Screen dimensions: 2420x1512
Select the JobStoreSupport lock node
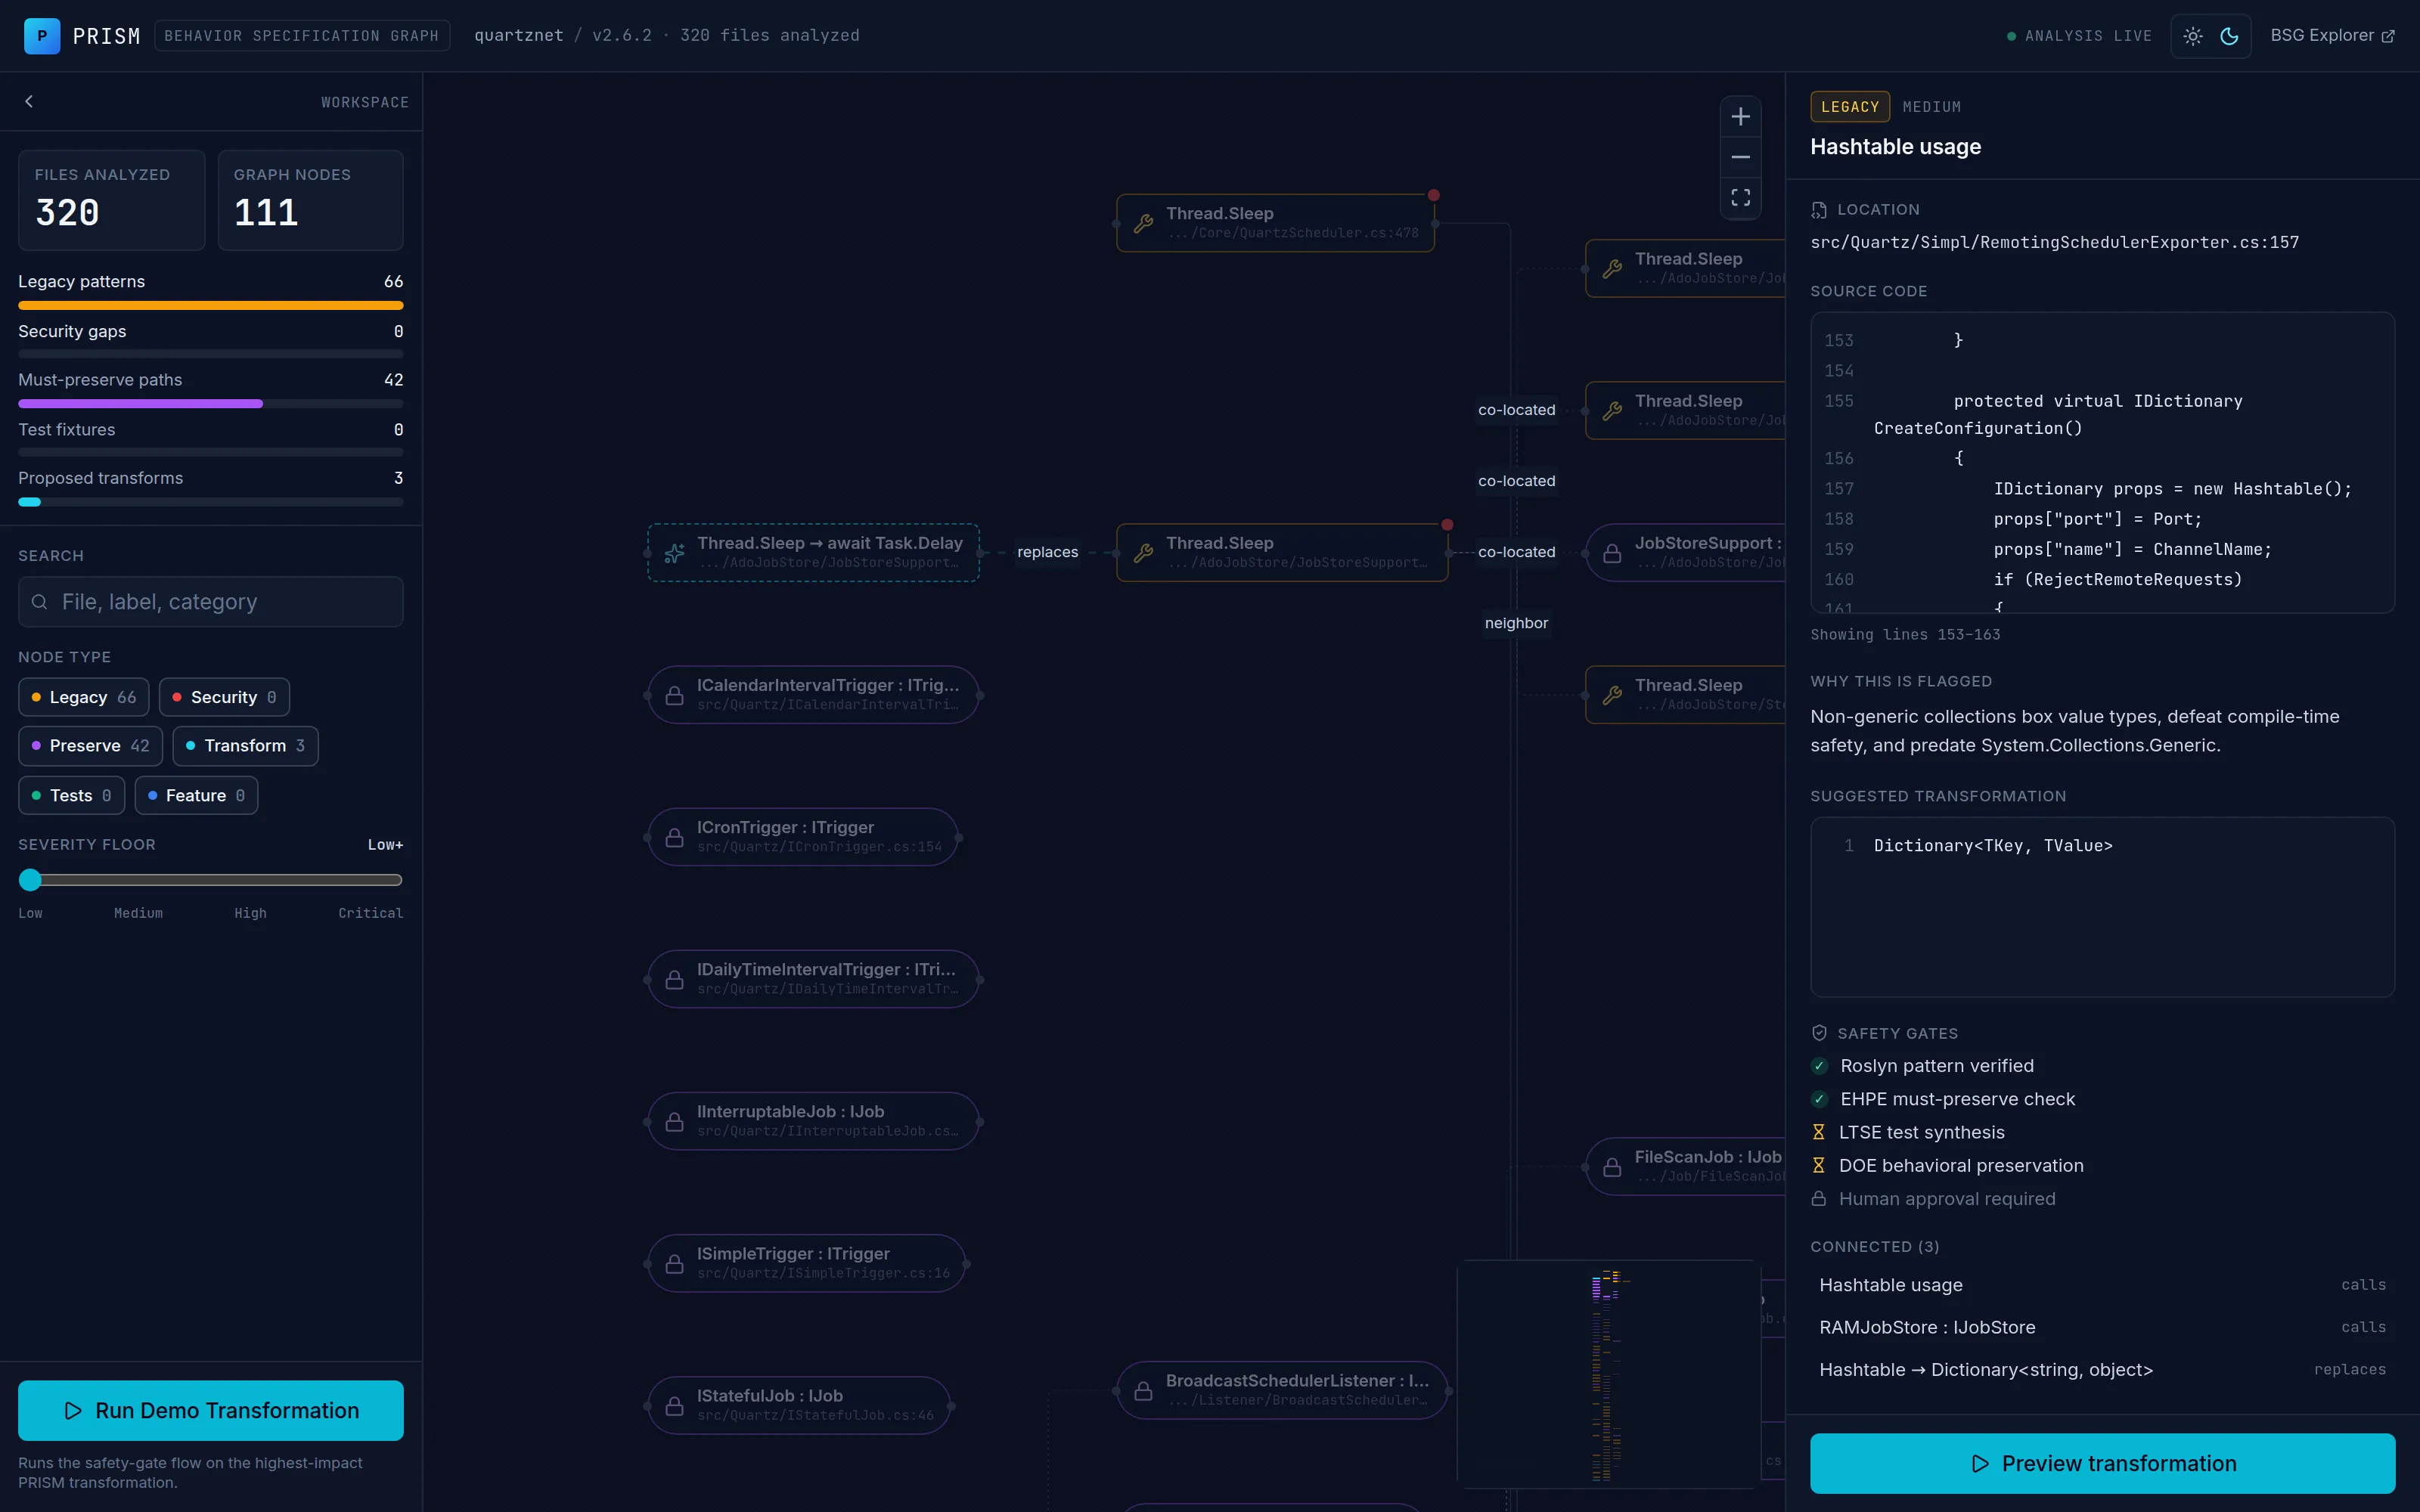[x=1686, y=552]
